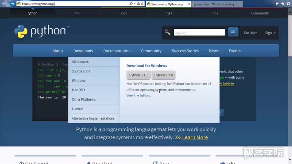Select the Python top-bar tab
The width and height of the screenshot is (292, 164).
point(32,13)
